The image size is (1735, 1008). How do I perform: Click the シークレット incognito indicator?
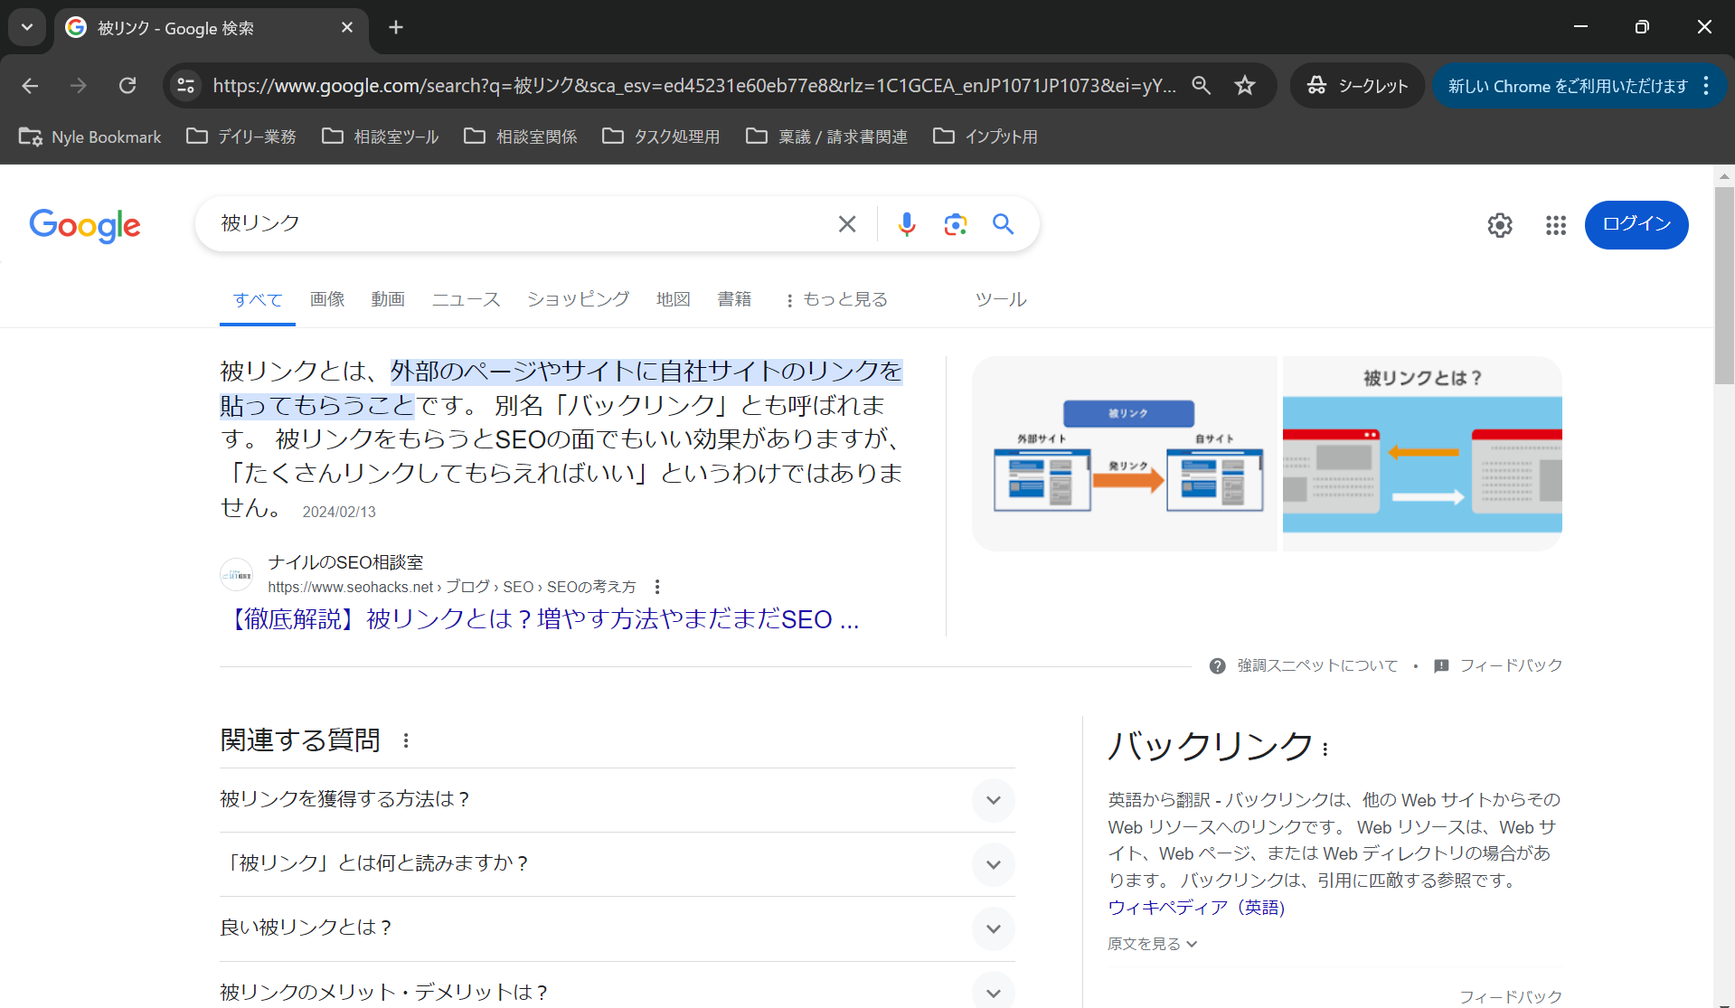pyautogui.click(x=1357, y=86)
